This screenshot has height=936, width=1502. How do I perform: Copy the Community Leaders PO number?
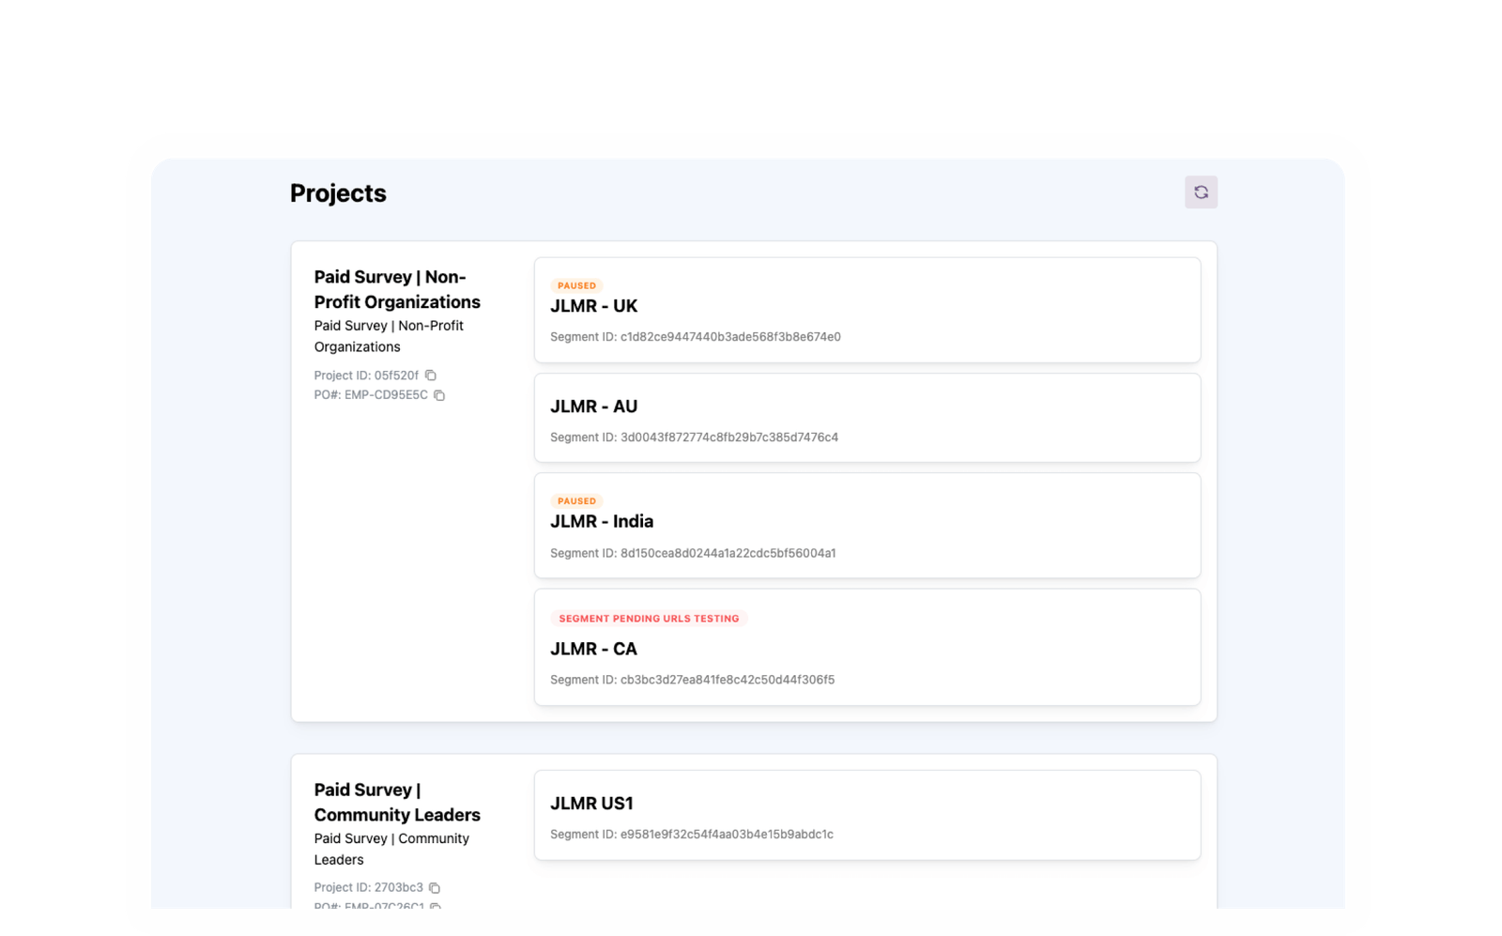pyautogui.click(x=435, y=906)
